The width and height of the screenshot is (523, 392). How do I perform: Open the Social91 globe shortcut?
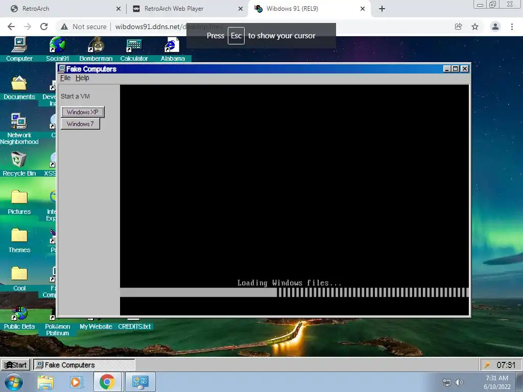click(57, 45)
